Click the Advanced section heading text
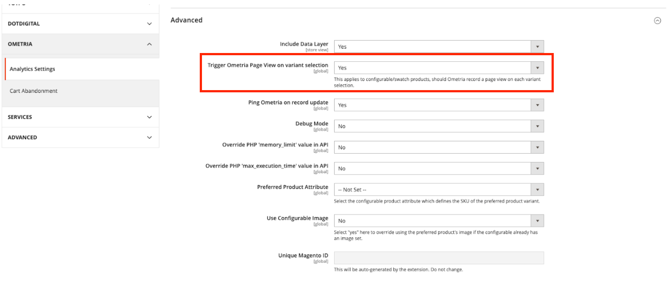The height and width of the screenshot is (288, 670). pyautogui.click(x=187, y=20)
